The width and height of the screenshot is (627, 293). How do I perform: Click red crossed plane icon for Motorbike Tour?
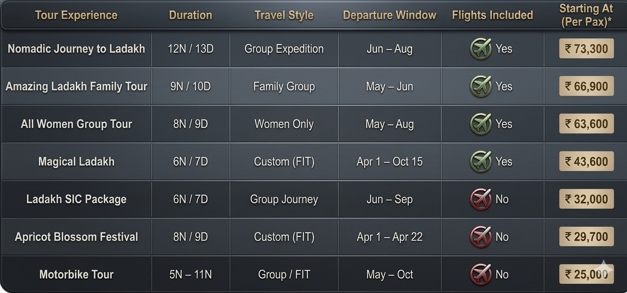[481, 274]
